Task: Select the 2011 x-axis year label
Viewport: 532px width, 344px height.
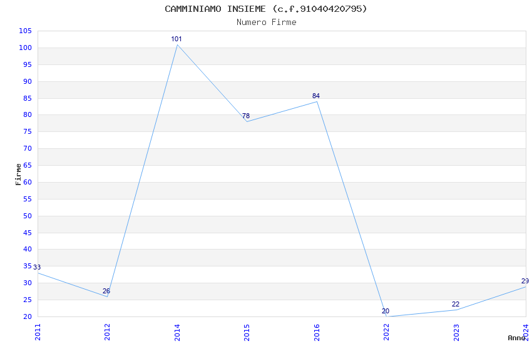Action: coord(38,333)
